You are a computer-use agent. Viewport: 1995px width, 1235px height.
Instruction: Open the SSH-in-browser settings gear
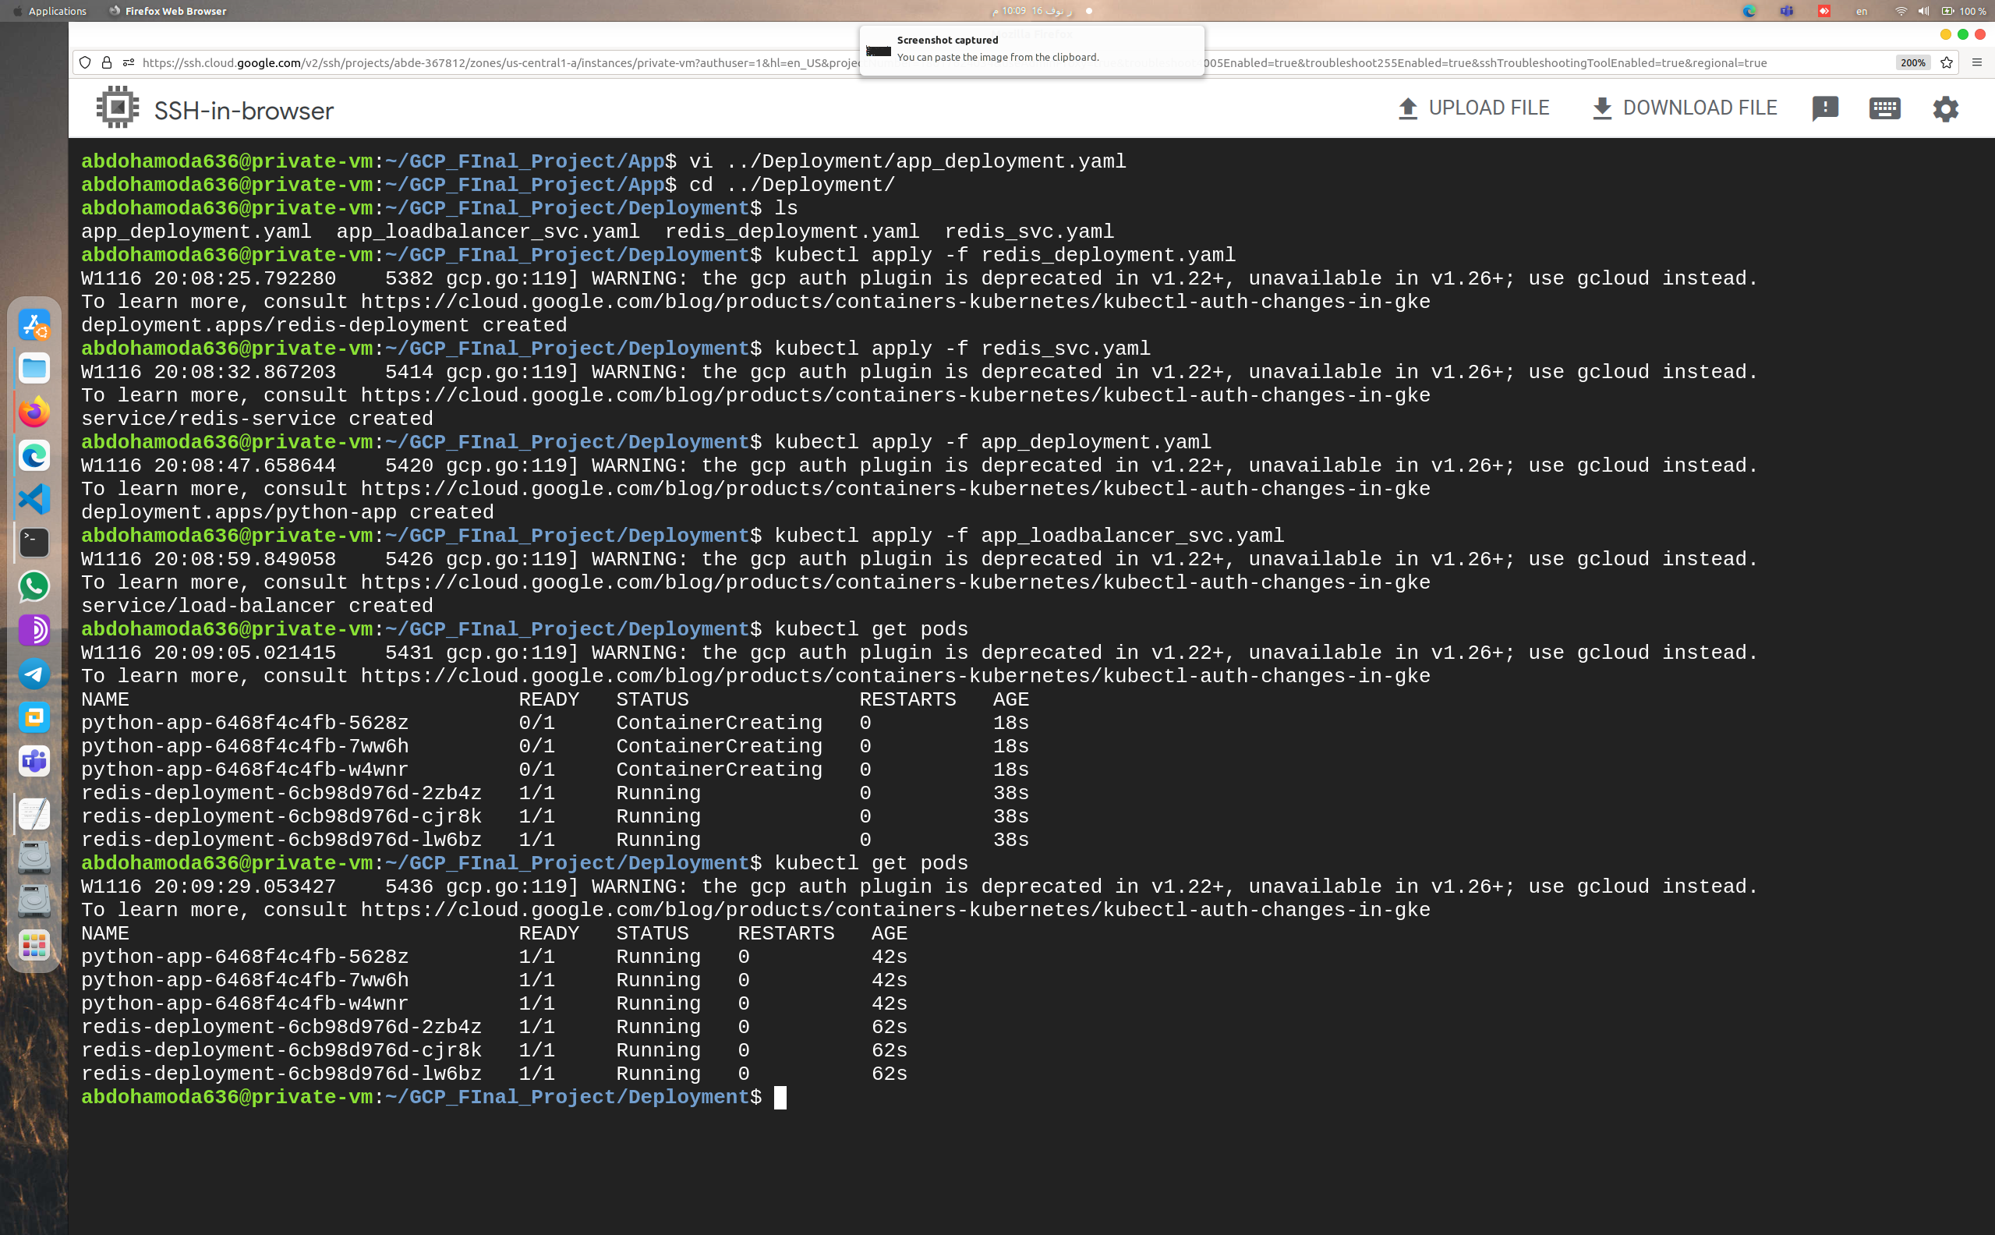[1945, 108]
